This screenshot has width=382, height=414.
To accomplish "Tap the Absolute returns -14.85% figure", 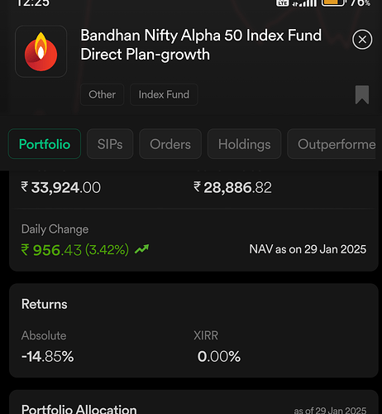I will (x=48, y=356).
